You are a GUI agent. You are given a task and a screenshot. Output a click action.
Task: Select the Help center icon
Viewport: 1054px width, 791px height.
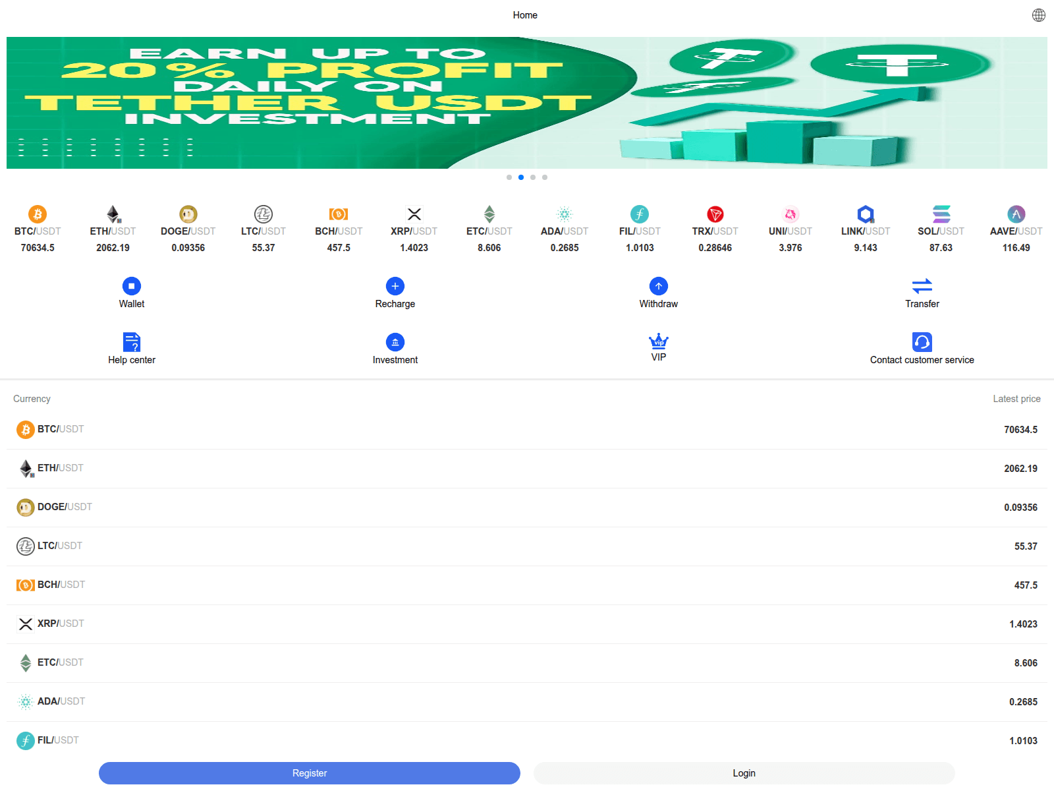click(x=131, y=342)
